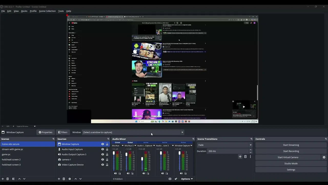Open the Window Capture mixer channel dropdown arrow
This screenshot has width=328, height=185.
[191, 146]
